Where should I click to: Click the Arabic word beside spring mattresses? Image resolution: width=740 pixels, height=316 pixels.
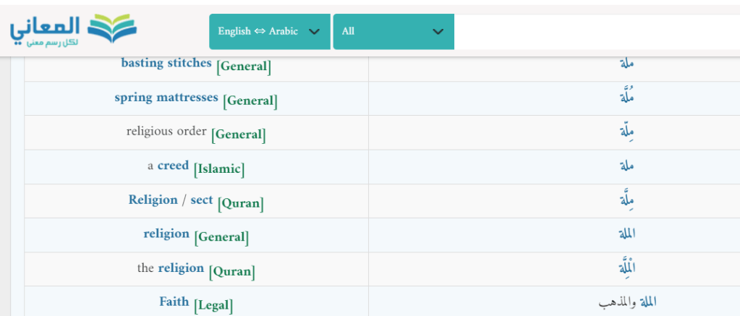(x=626, y=98)
